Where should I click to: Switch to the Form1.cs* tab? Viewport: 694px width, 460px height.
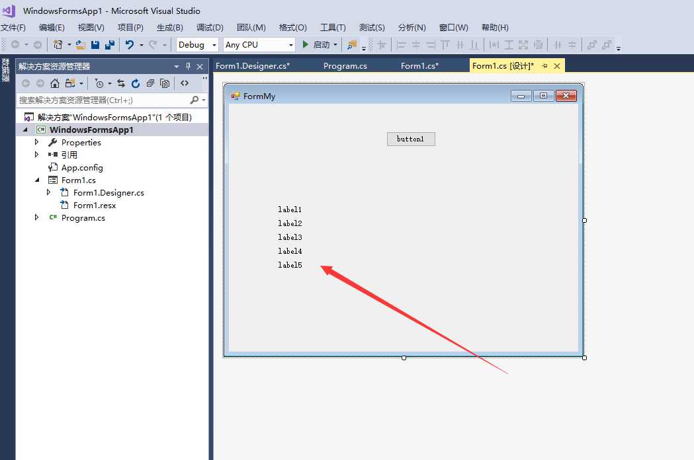(419, 66)
